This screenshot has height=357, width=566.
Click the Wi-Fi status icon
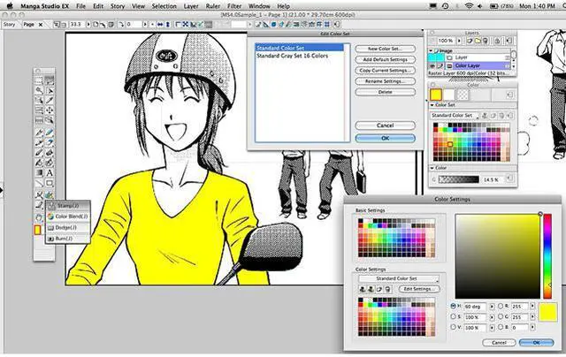point(469,6)
